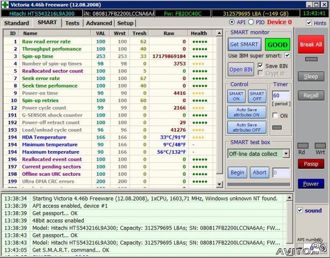Switch to the Standard tab
This screenshot has height=258, width=330.
pyautogui.click(x=17, y=23)
